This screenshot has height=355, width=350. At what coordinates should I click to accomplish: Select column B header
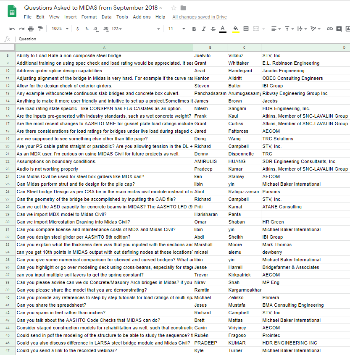(x=210, y=47)
